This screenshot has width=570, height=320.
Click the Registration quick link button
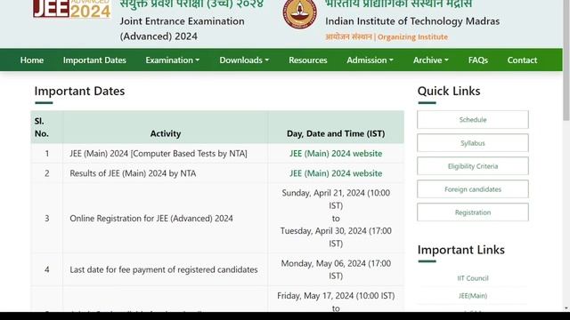click(473, 212)
